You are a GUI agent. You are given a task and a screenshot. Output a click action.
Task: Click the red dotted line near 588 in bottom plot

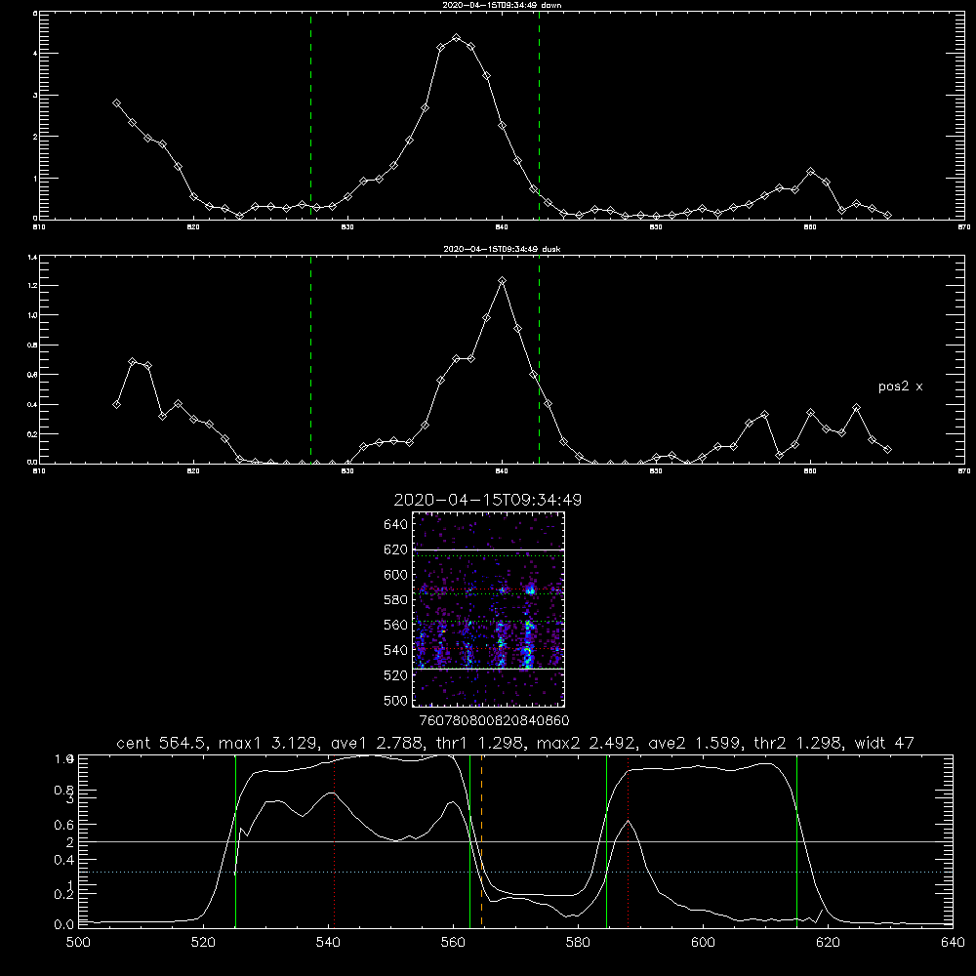coord(628,840)
